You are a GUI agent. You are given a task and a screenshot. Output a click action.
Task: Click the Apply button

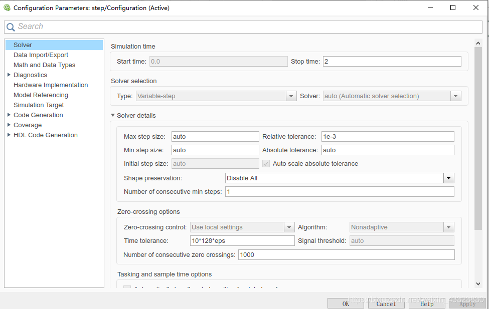[x=467, y=303]
